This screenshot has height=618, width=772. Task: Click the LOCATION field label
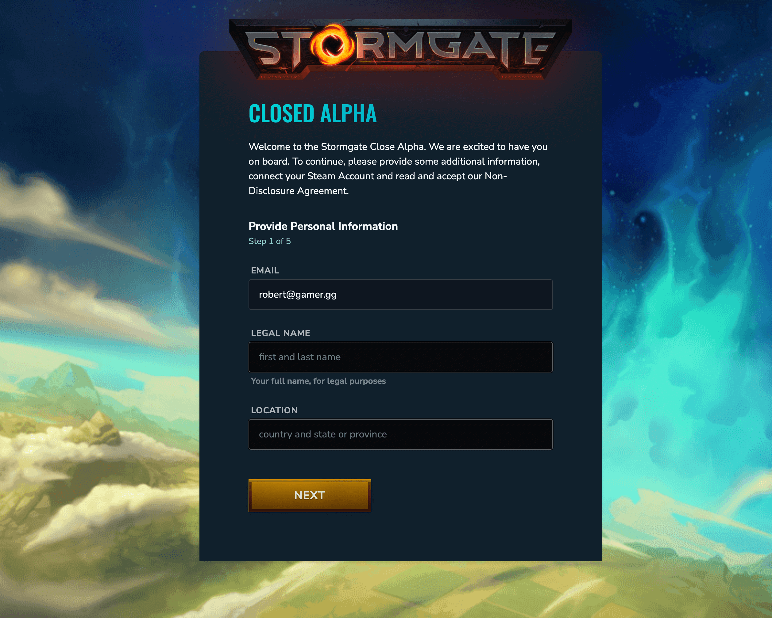(274, 410)
